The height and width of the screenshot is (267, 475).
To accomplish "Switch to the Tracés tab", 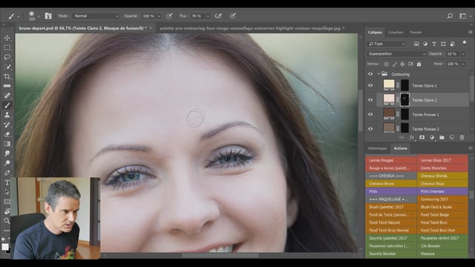I will [x=416, y=32].
